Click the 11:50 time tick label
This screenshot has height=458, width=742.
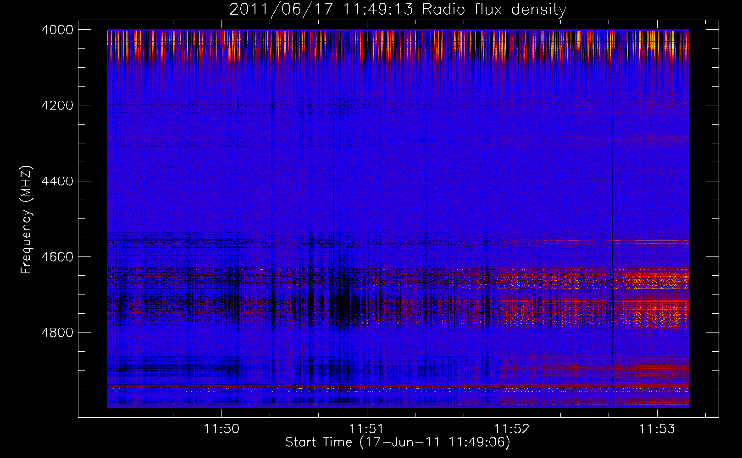(x=221, y=429)
